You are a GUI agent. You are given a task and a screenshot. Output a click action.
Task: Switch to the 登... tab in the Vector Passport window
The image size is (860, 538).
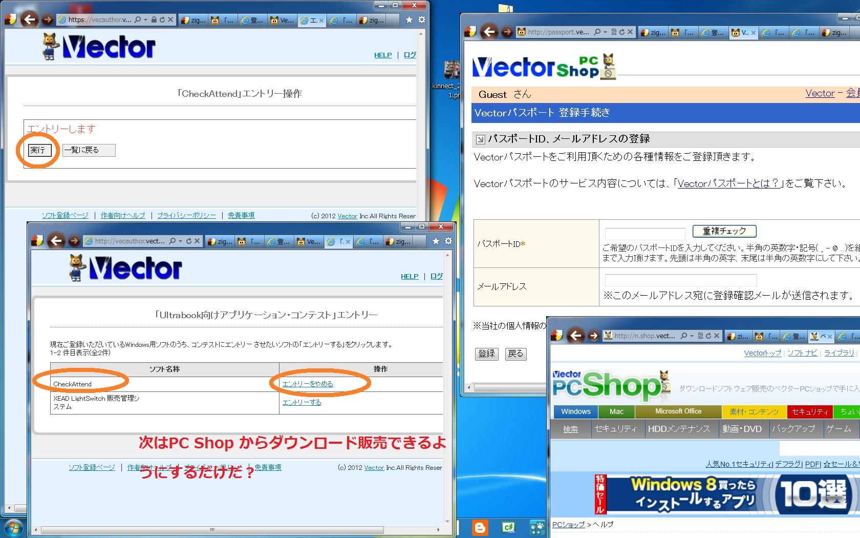coord(713,32)
